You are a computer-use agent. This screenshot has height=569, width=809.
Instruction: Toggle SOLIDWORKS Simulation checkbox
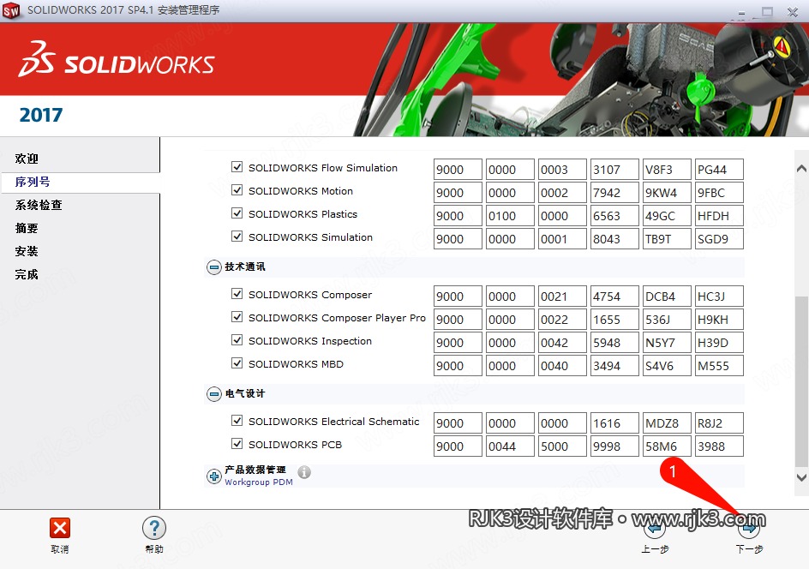pyautogui.click(x=237, y=237)
